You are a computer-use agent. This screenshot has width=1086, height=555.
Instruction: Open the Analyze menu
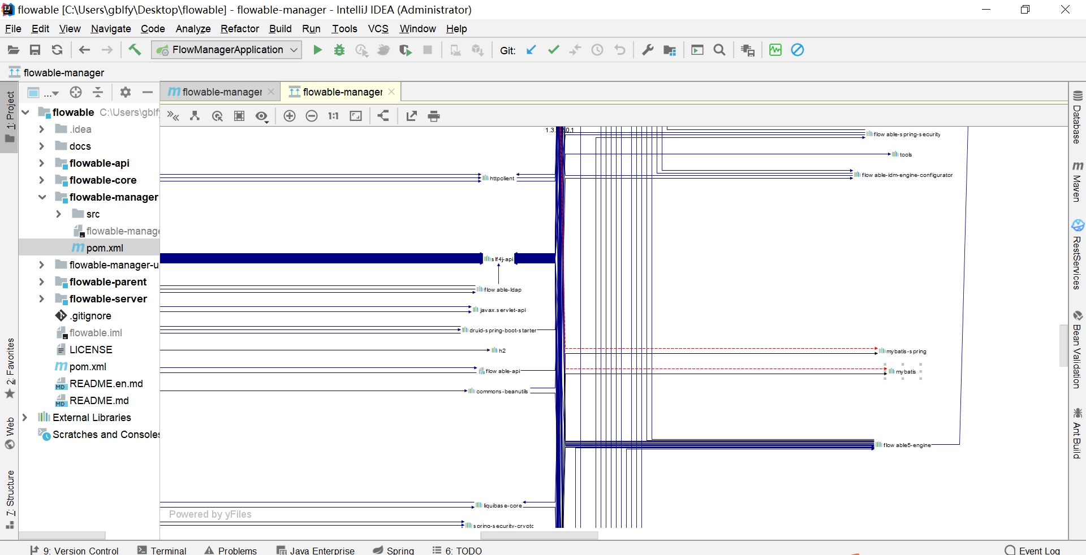193,29
